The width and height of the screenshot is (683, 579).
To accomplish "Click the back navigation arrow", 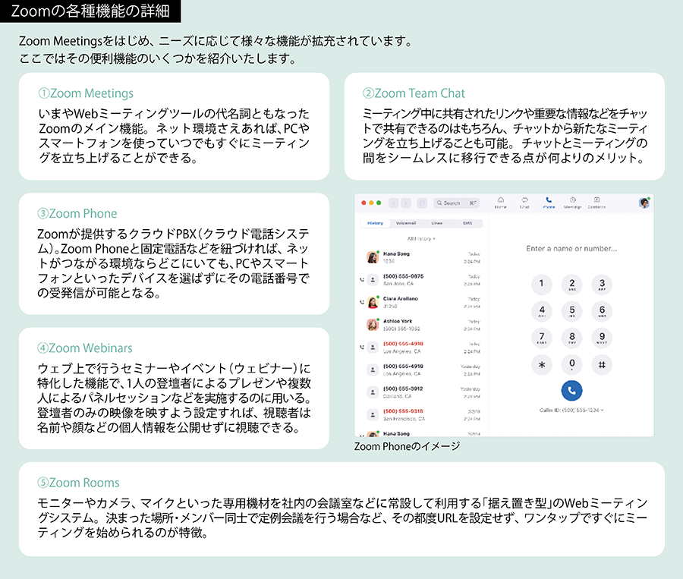I will [394, 203].
